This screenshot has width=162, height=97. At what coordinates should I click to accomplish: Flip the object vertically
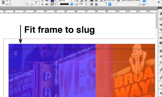[32, 4]
